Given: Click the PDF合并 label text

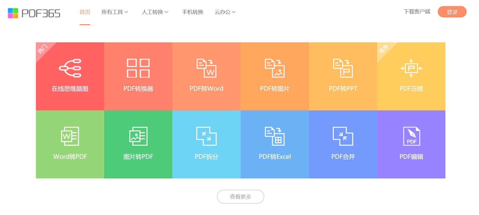Looking at the screenshot, I should [x=343, y=157].
